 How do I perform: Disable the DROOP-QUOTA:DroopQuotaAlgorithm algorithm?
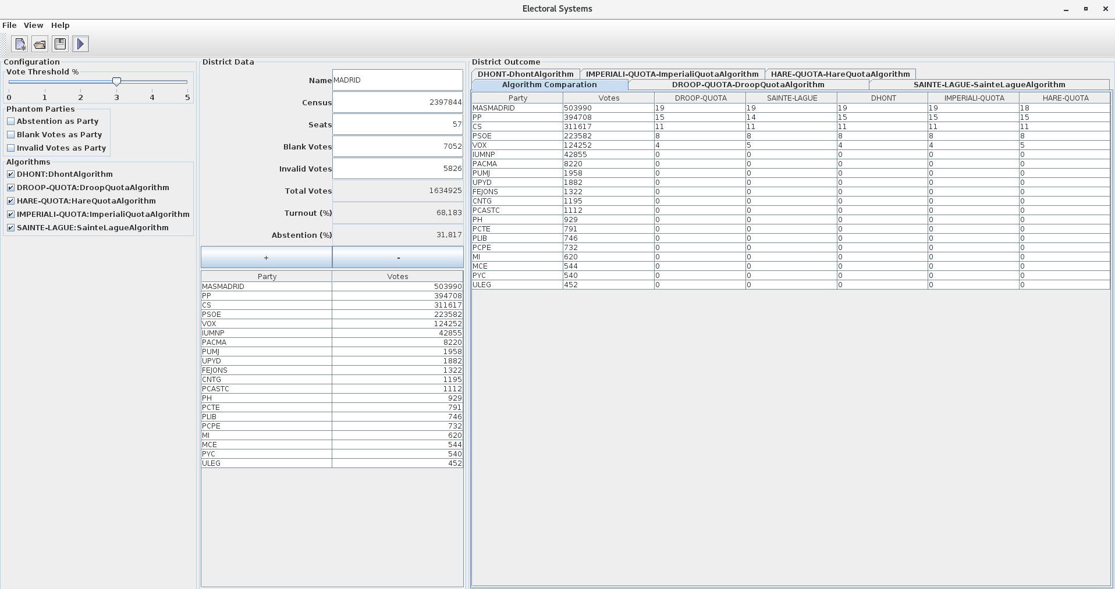click(x=10, y=187)
